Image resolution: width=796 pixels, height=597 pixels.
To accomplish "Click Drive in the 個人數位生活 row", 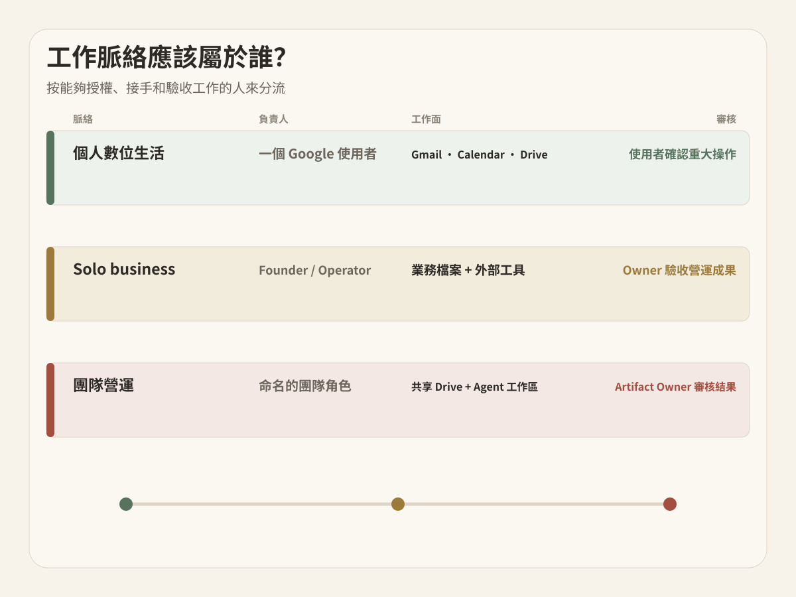I will point(534,155).
